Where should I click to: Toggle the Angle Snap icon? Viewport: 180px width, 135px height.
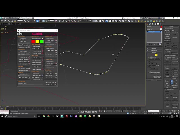click(x=69, y=21)
